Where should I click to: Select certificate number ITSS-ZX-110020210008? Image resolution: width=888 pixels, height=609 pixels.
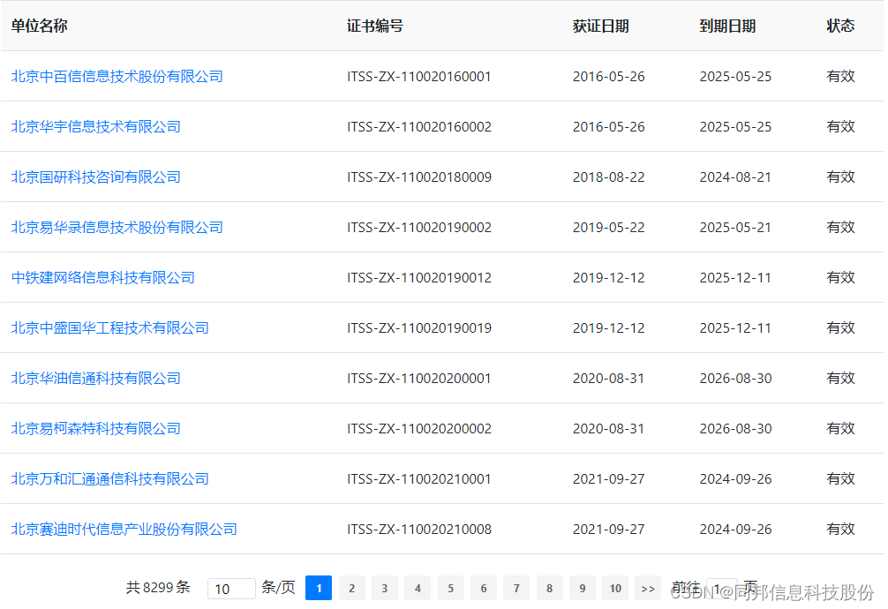point(419,530)
